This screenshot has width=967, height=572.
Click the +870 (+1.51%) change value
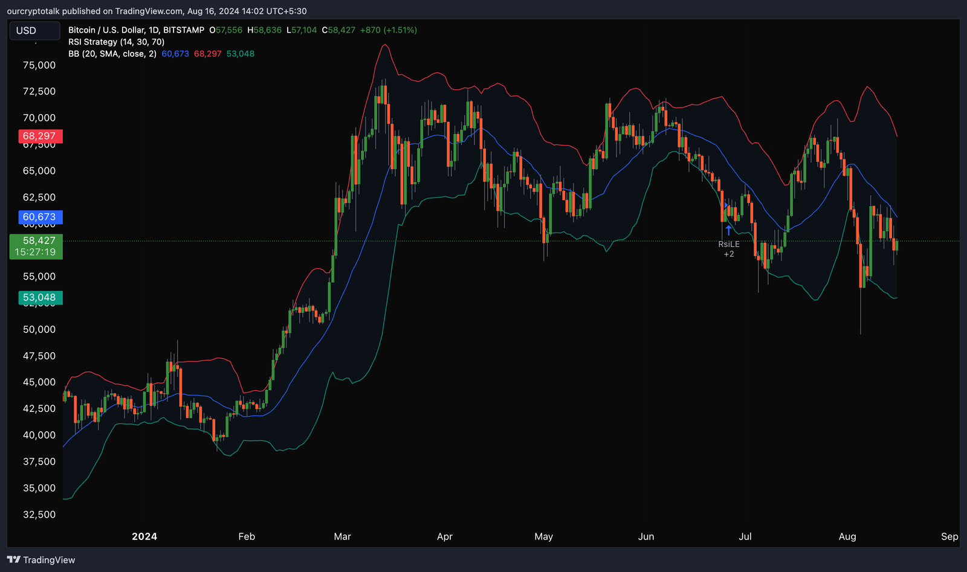tap(389, 30)
